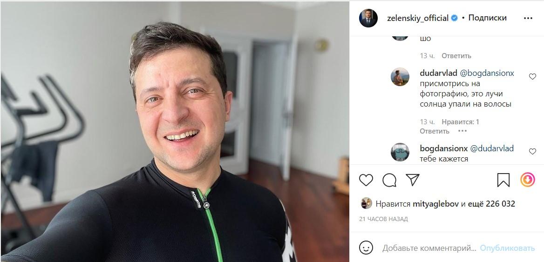544x262 pixels.
Task: Open zelenskiy_official username link
Action: tap(418, 18)
